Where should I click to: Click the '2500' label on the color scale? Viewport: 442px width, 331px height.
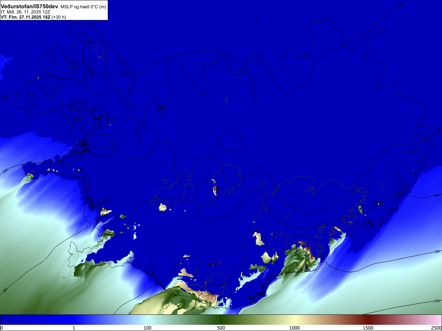(x=436, y=328)
